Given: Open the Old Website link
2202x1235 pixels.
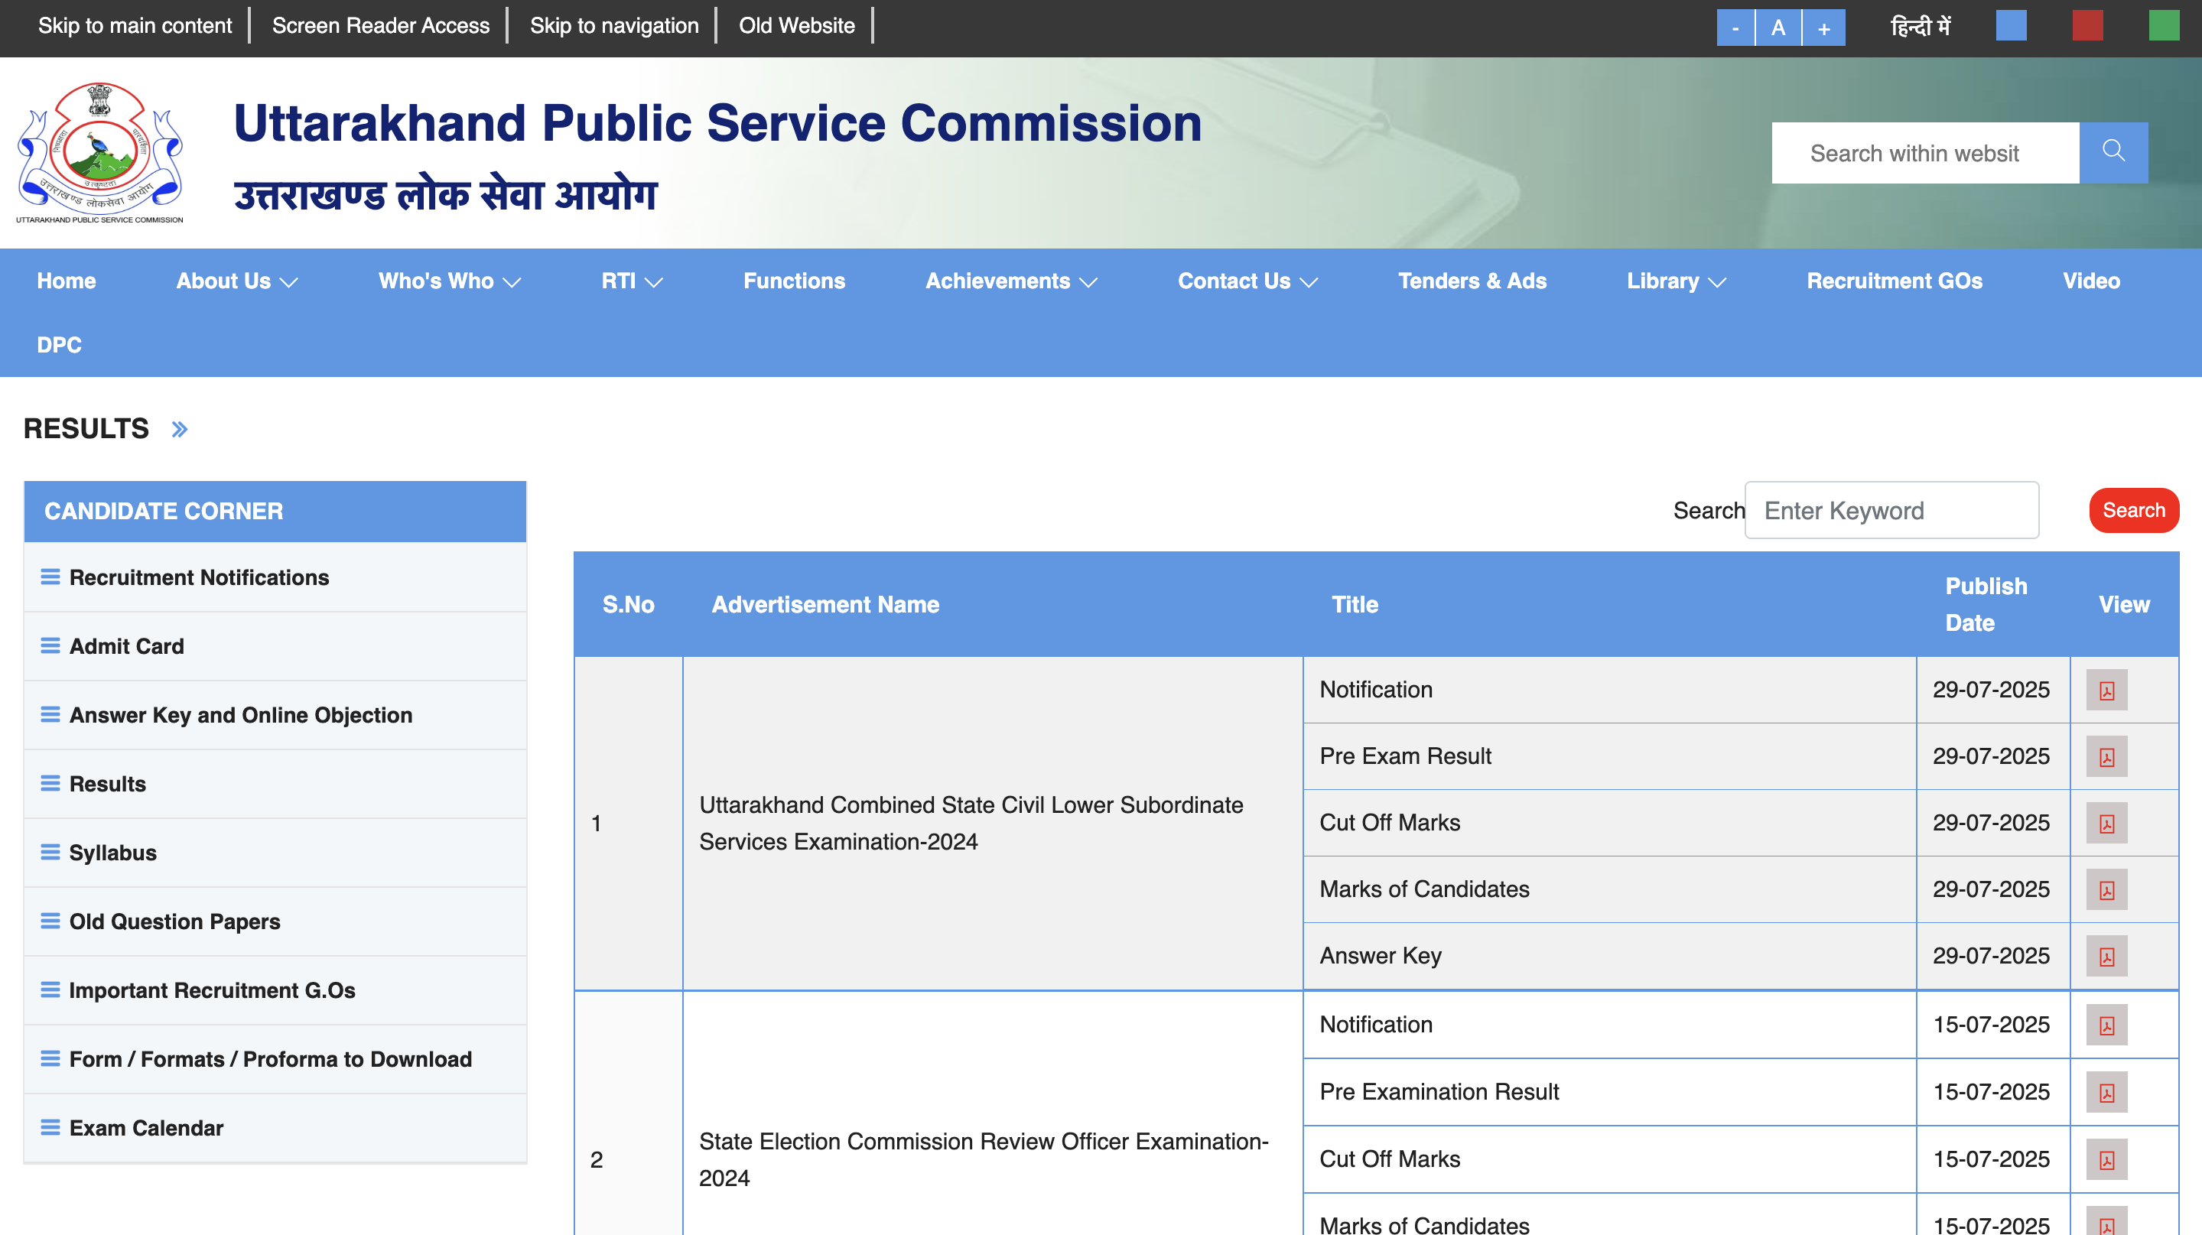Looking at the screenshot, I should click(x=797, y=26).
